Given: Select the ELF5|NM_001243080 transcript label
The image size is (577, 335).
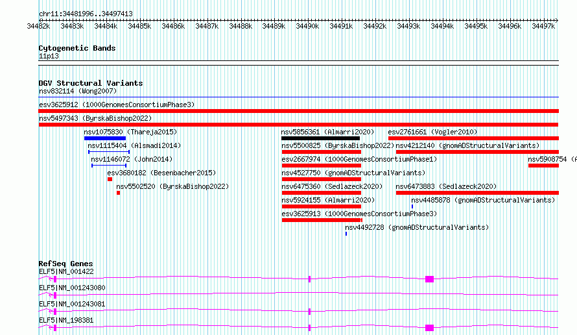Looking at the screenshot, I should tap(72, 288).
